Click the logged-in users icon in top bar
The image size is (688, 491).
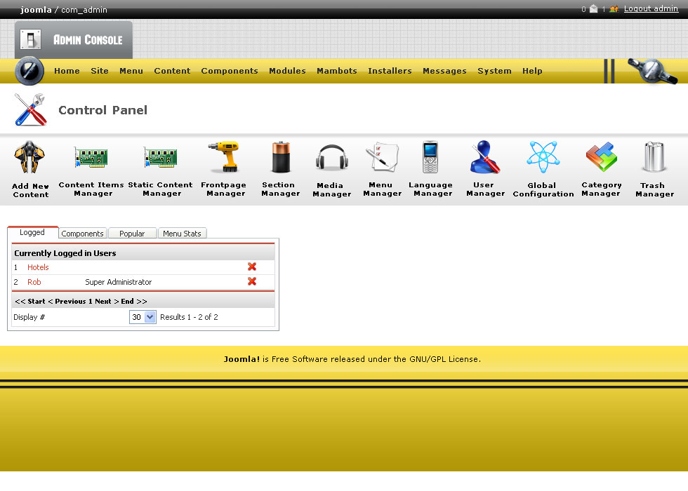click(614, 8)
